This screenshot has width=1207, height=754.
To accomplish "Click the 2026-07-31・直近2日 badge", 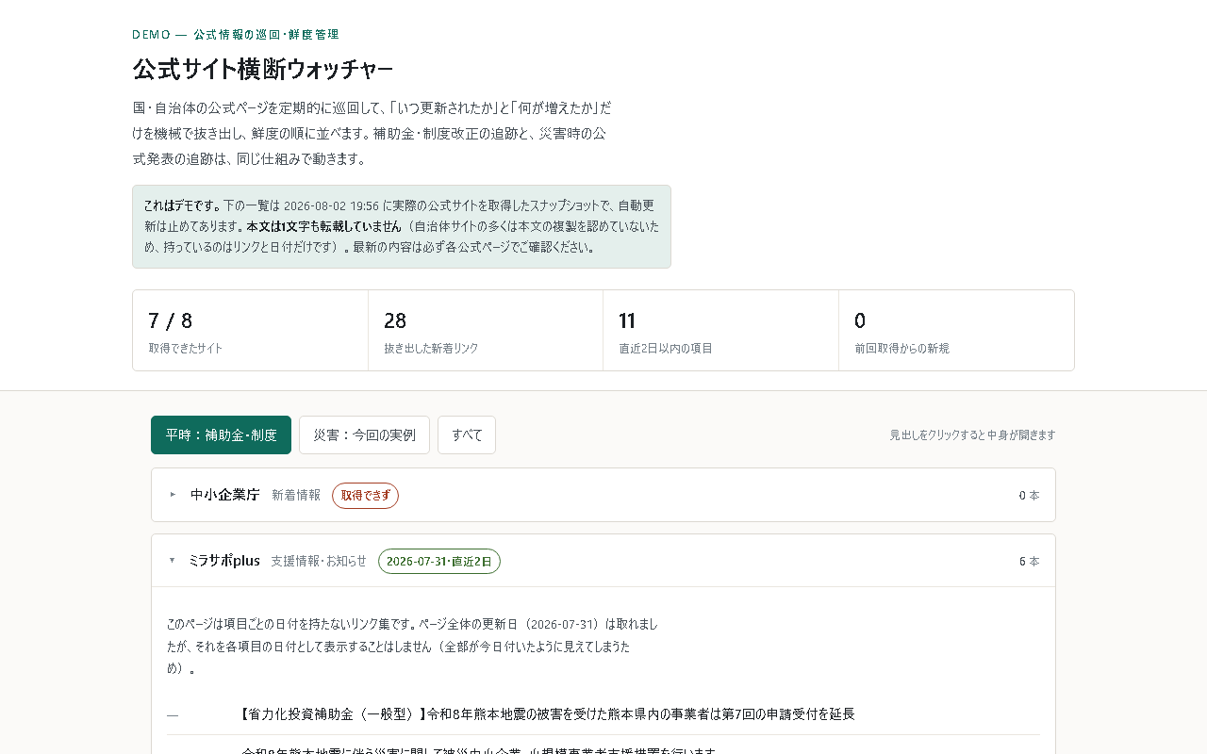I will (x=439, y=562).
